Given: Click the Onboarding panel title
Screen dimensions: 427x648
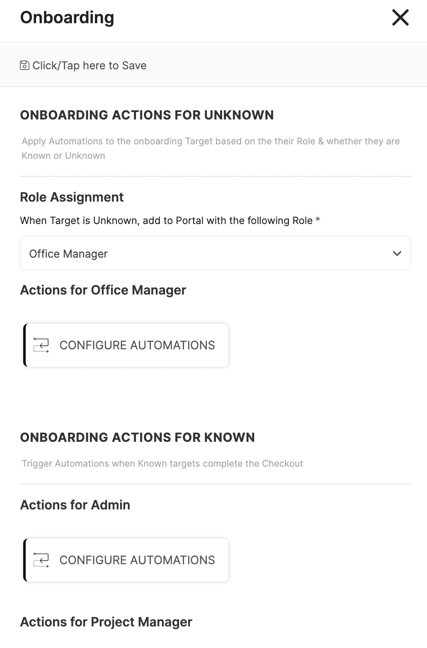Looking at the screenshot, I should click(x=67, y=17).
